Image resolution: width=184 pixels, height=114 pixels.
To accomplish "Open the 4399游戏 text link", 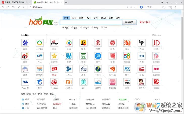I will pos(41,104).
